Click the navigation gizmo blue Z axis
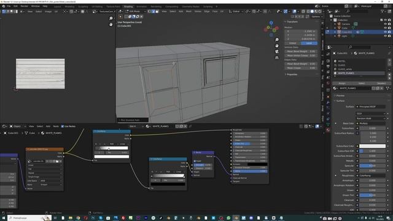The image size is (393, 221). tap(271, 23)
